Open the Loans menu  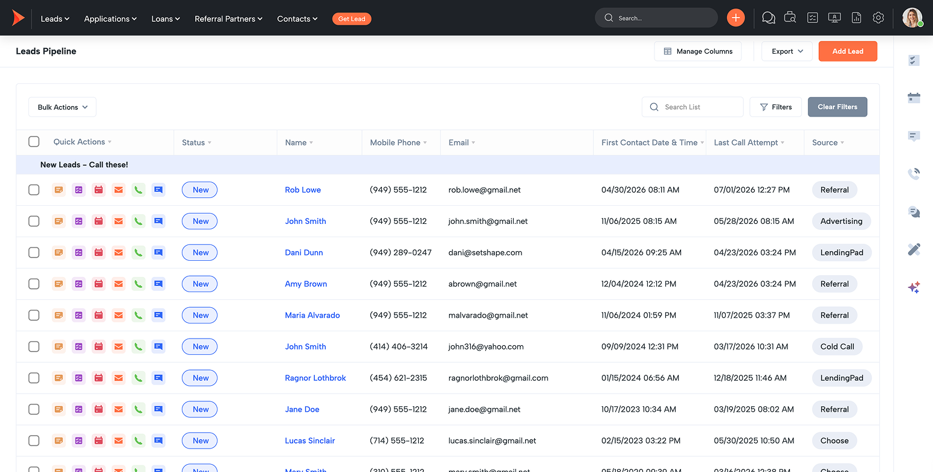click(166, 19)
